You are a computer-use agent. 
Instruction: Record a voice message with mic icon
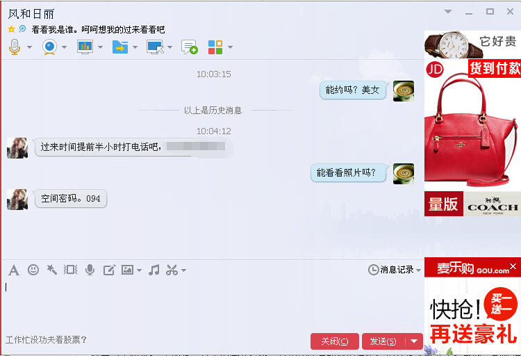(90, 270)
